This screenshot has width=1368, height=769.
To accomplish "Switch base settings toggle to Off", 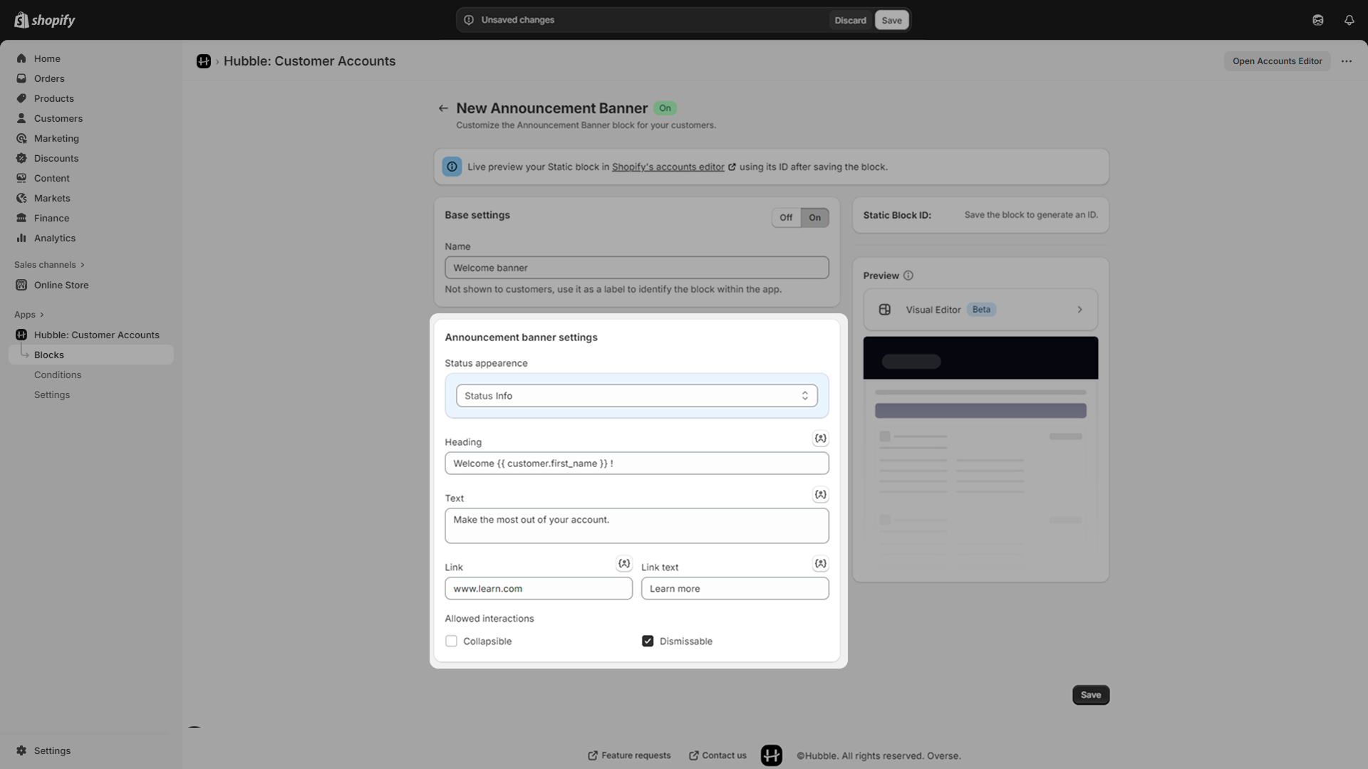I will [x=786, y=218].
